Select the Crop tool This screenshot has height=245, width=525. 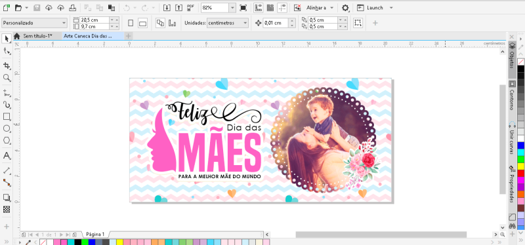[x=7, y=65]
